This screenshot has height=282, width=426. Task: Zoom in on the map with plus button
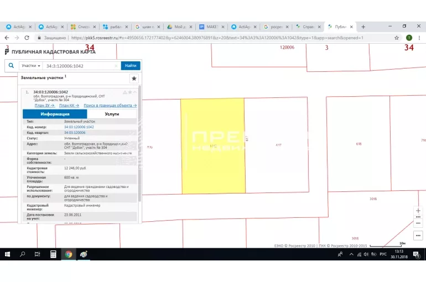pyautogui.click(x=418, y=211)
